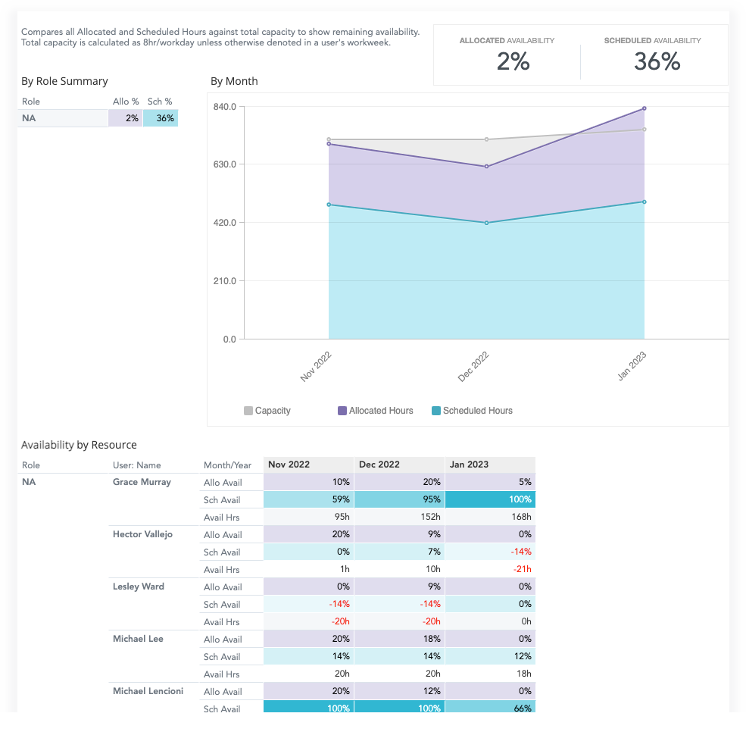The image size is (746, 732).
Task: Select resource Grace Murray
Action: coord(142,482)
